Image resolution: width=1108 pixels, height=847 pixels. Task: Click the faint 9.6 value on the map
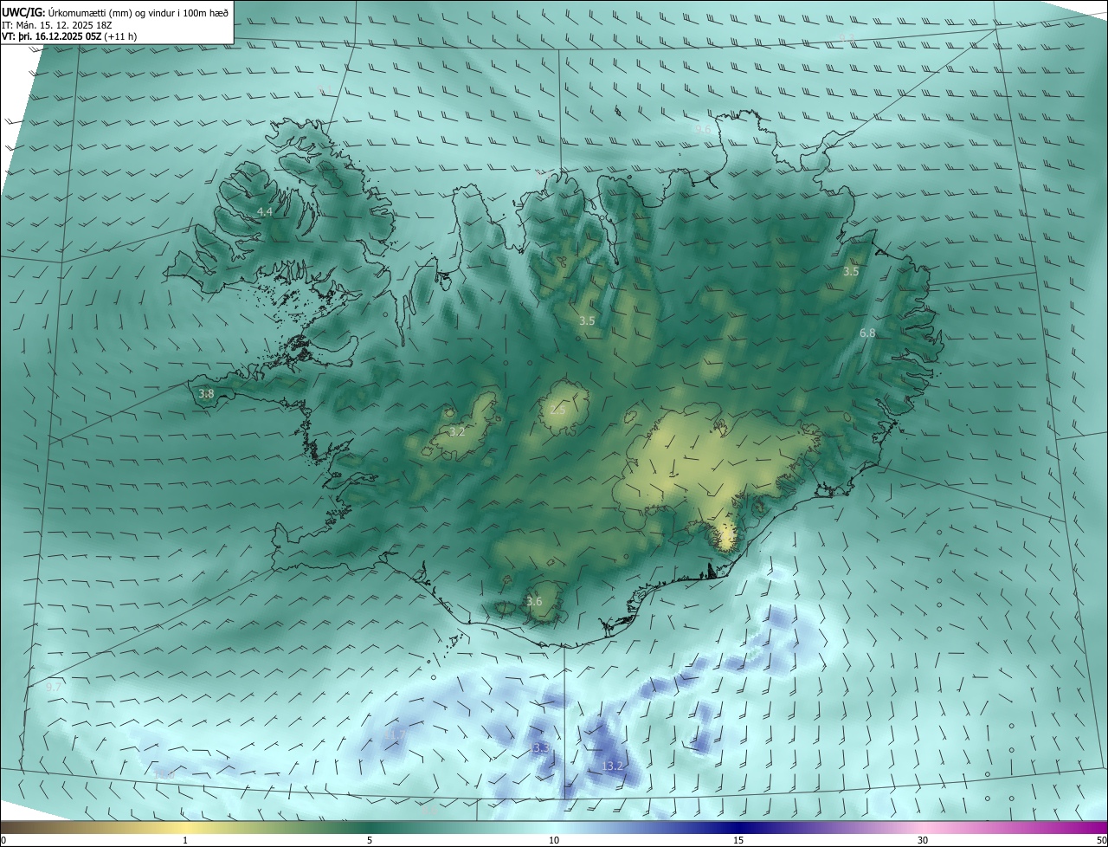(703, 130)
